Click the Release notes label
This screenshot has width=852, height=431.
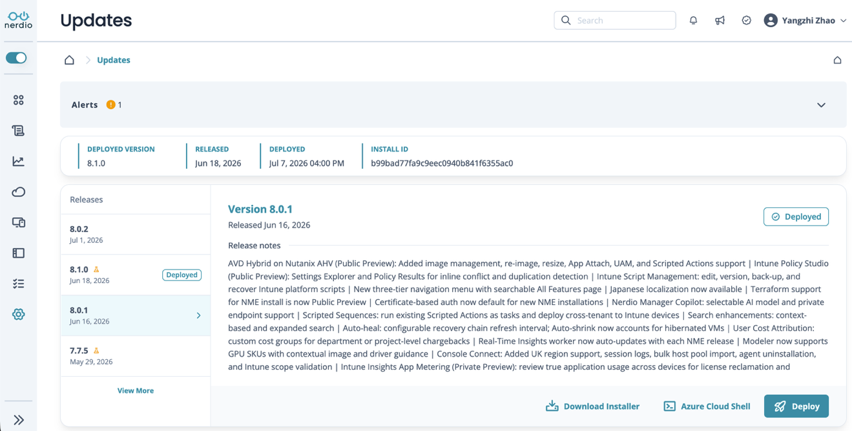[x=255, y=246]
